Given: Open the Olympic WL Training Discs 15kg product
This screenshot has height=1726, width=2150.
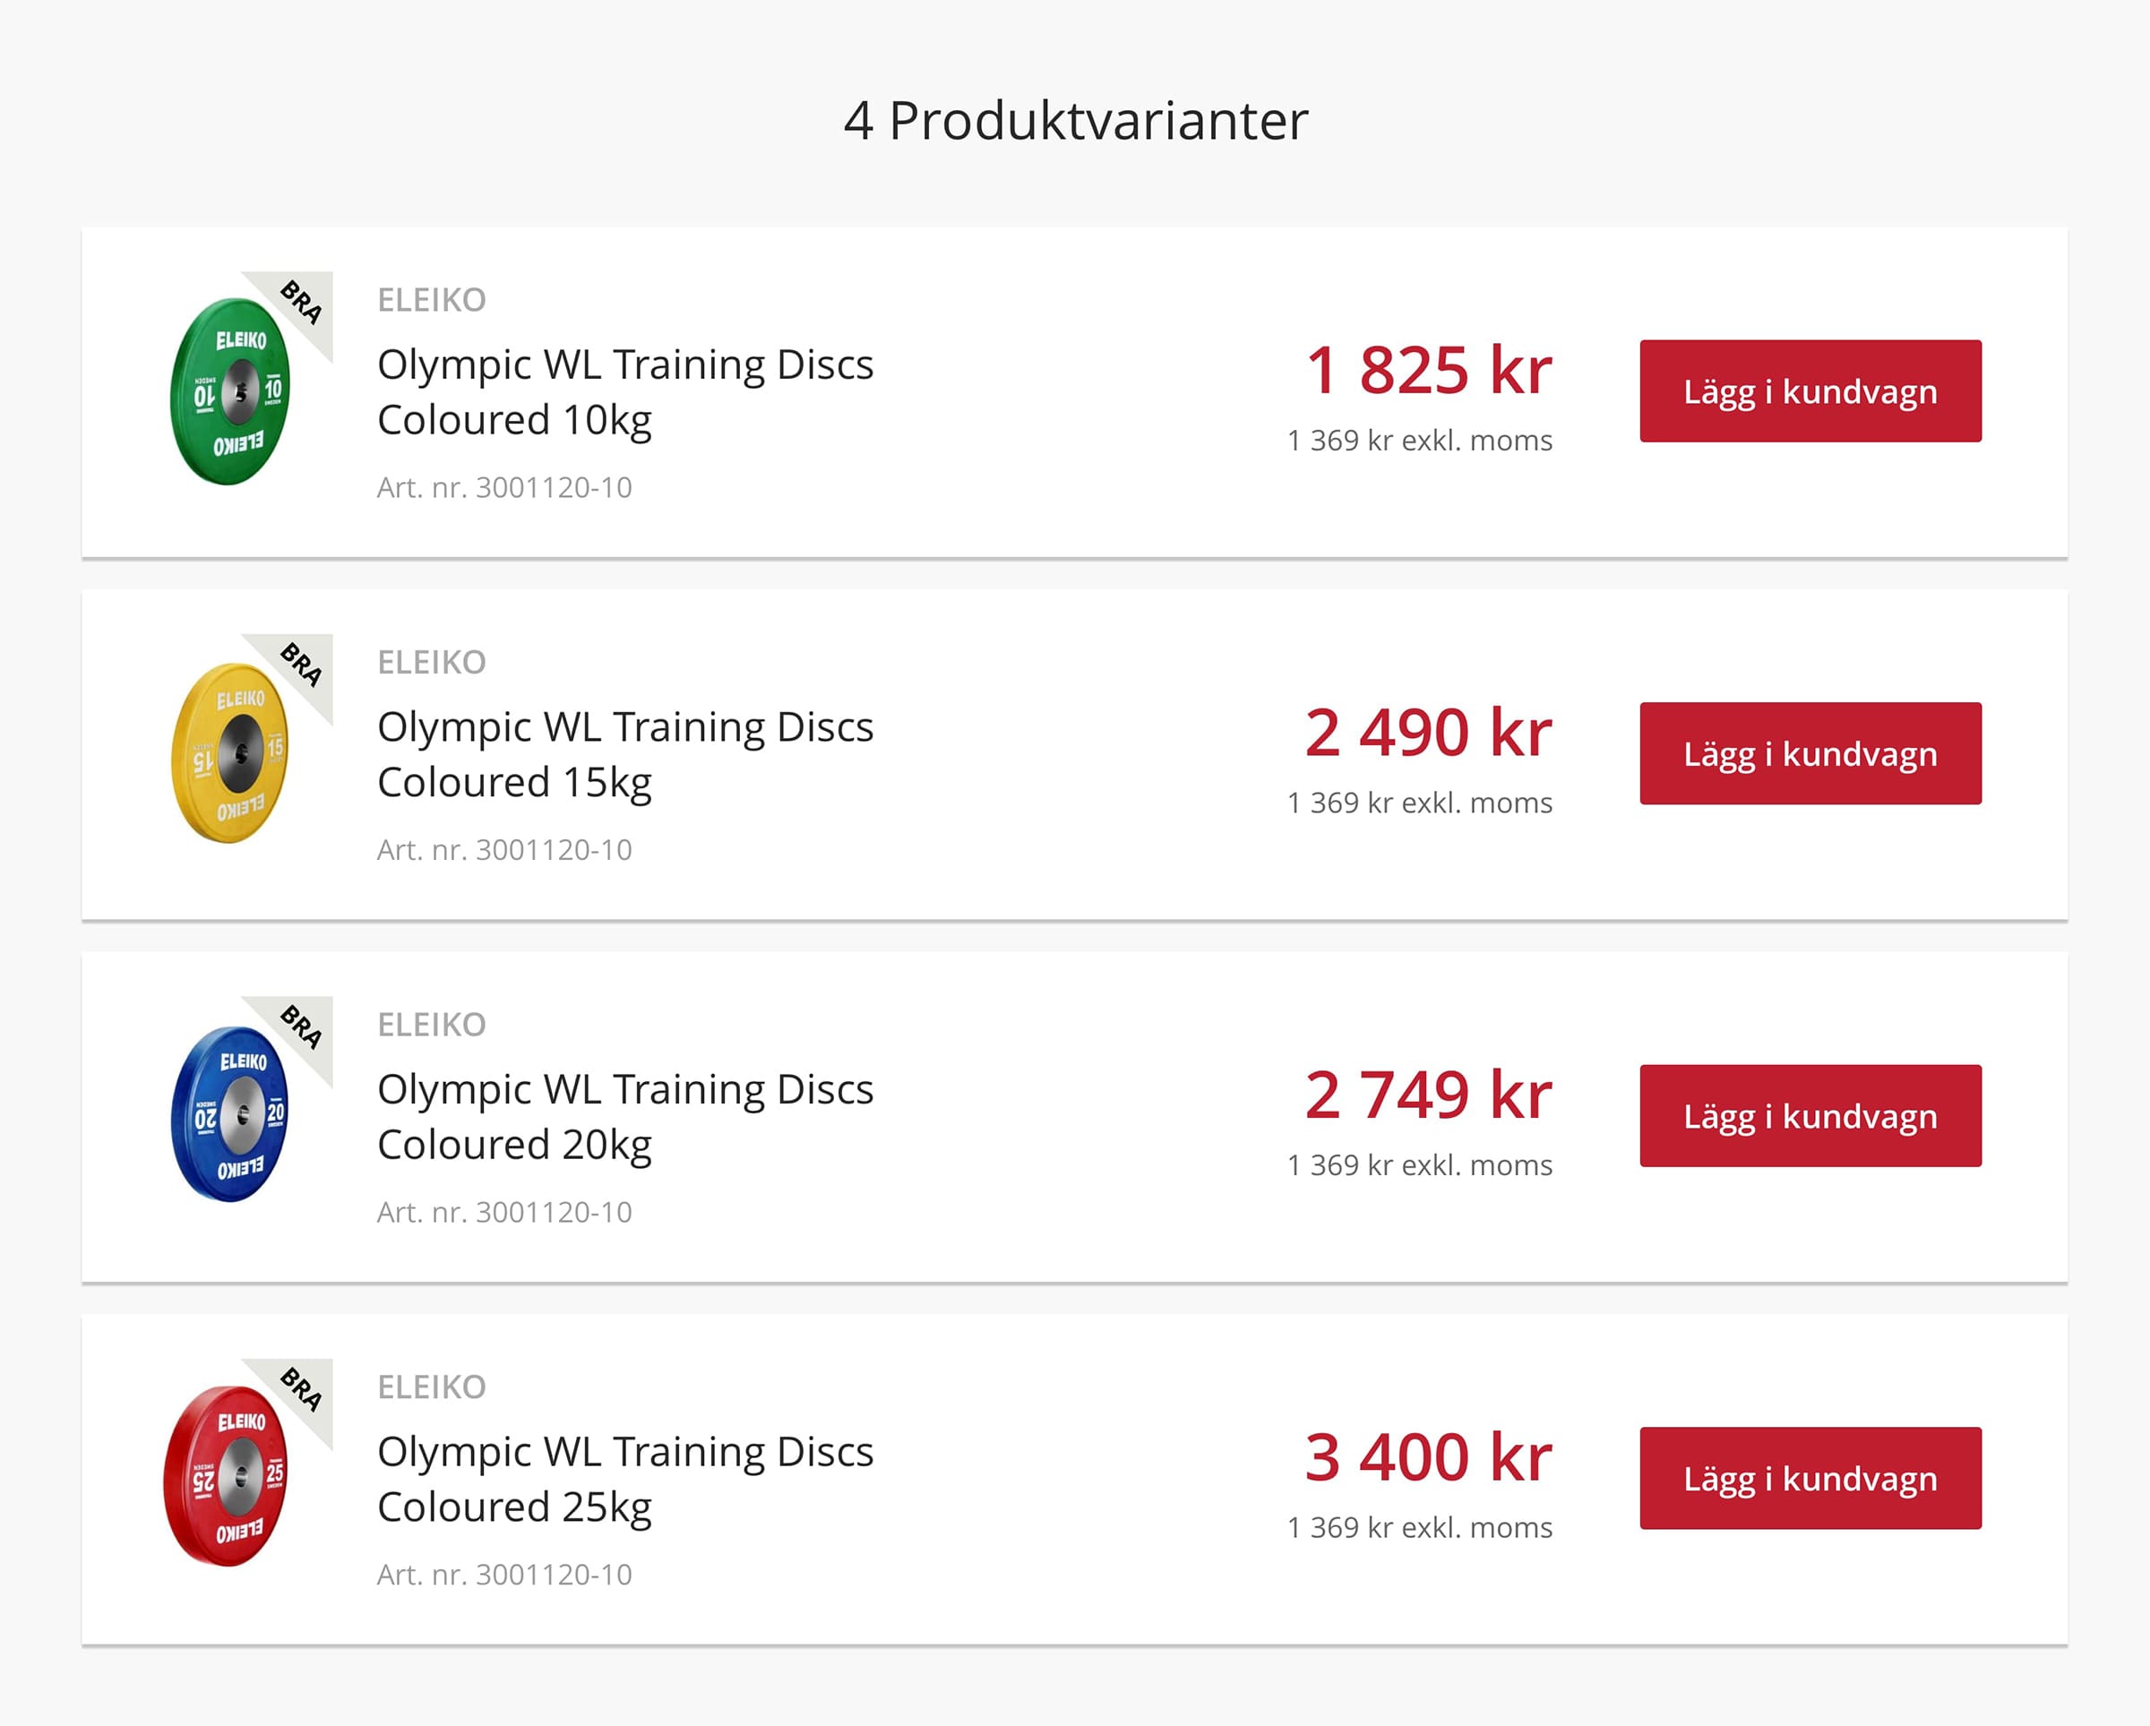Looking at the screenshot, I should pos(624,754).
